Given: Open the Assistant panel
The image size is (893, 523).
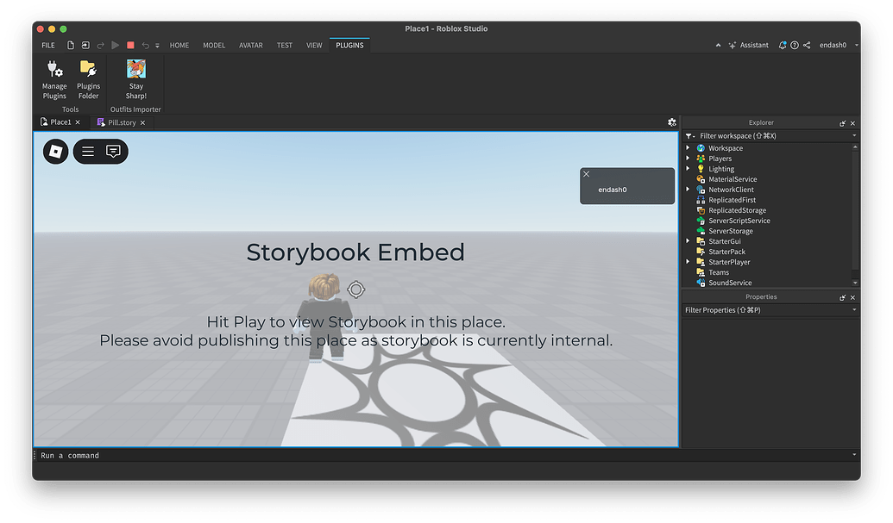Looking at the screenshot, I should (x=748, y=45).
